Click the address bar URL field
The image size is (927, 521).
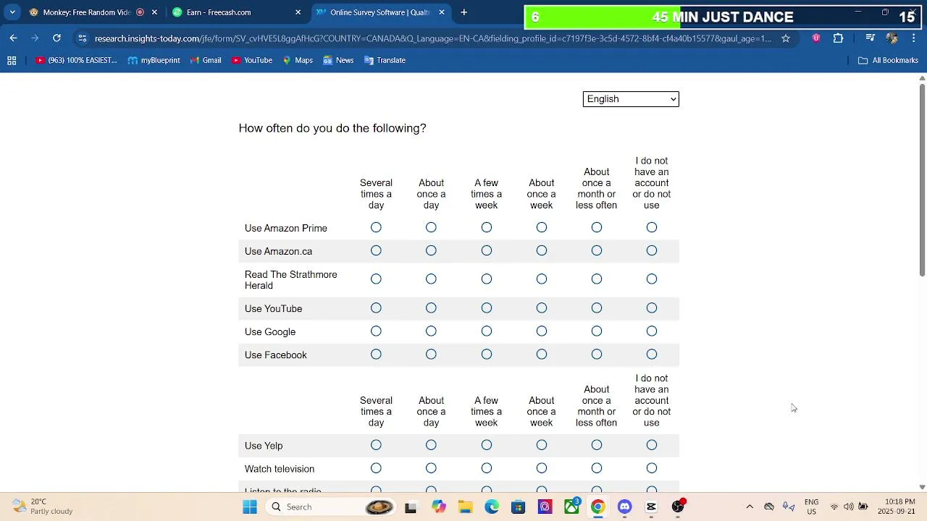[433, 38]
